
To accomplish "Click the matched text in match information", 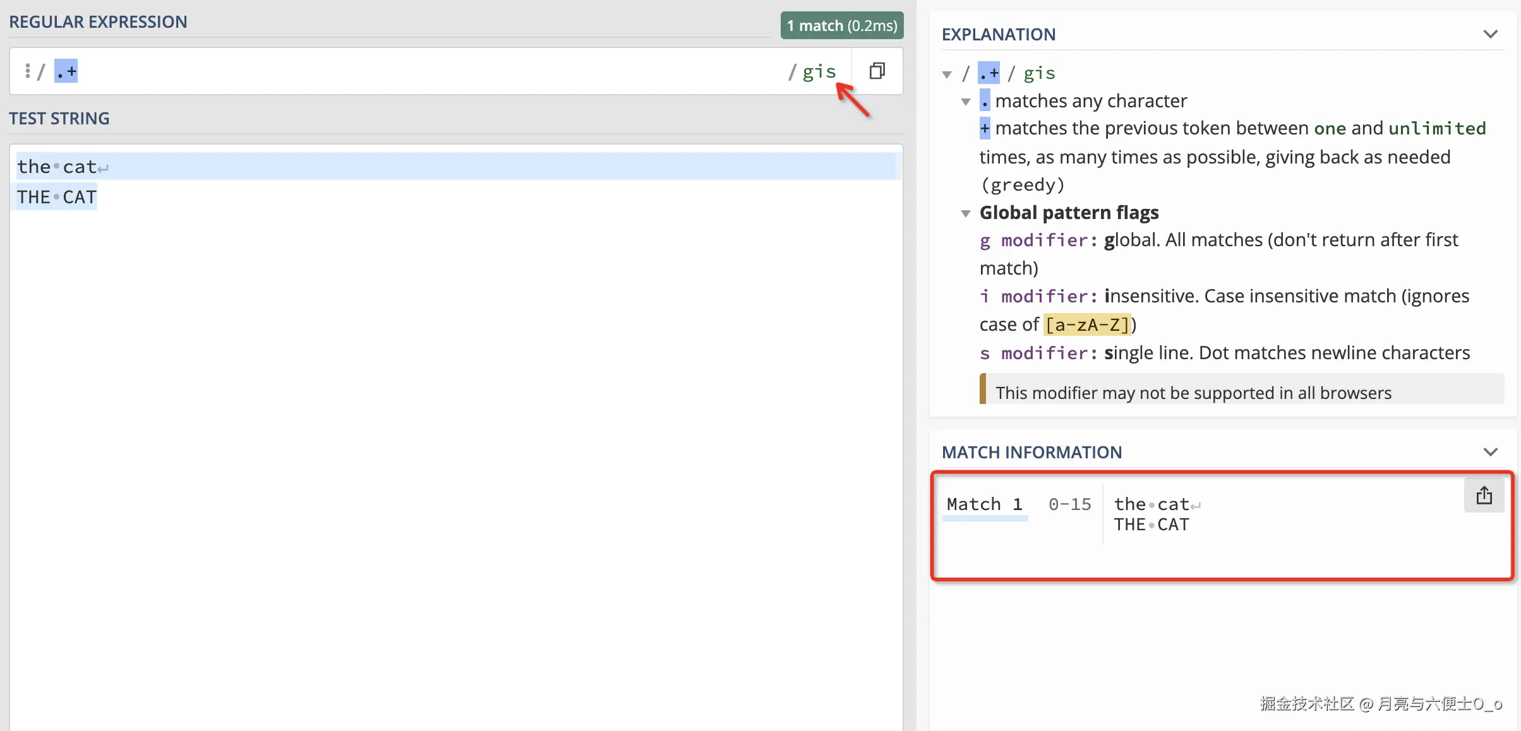I will [1151, 514].
